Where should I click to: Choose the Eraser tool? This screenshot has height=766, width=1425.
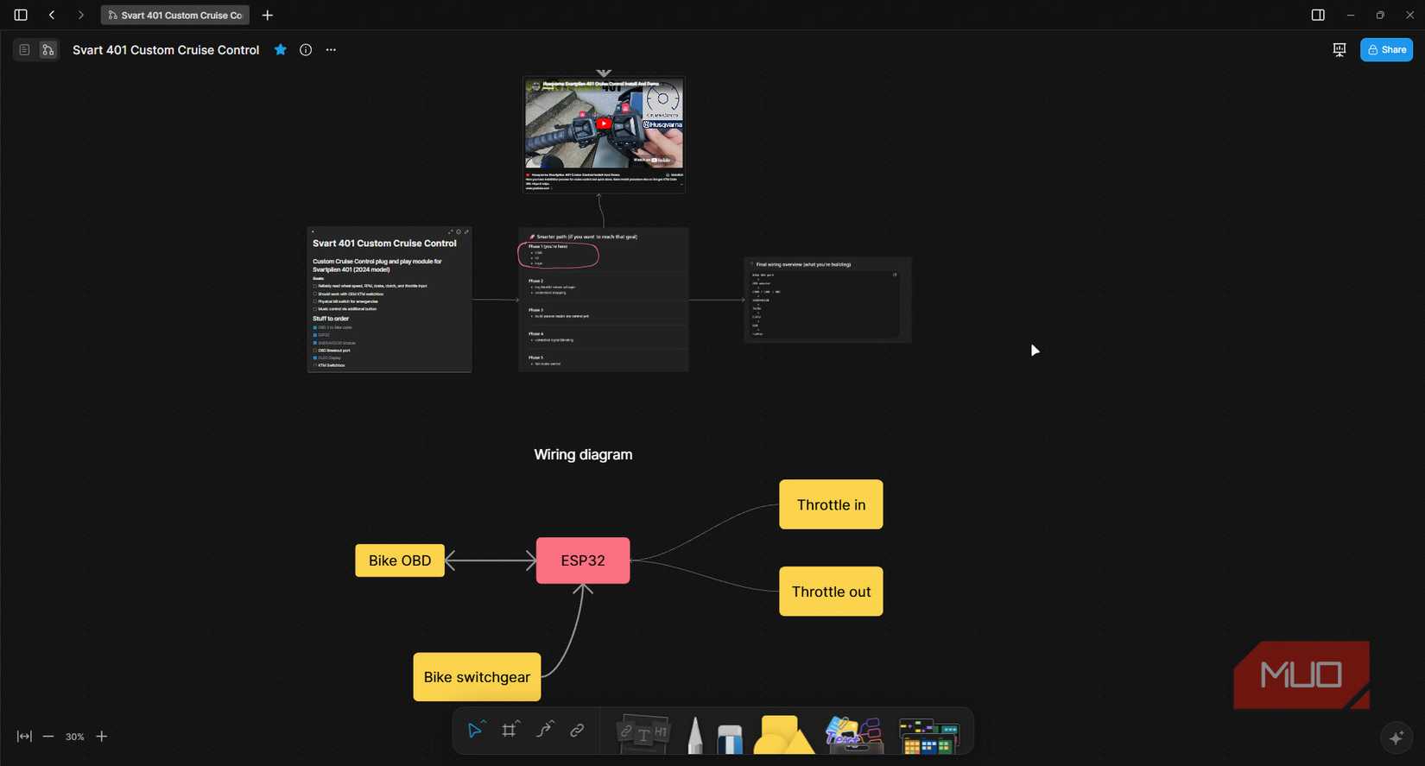pyautogui.click(x=730, y=738)
